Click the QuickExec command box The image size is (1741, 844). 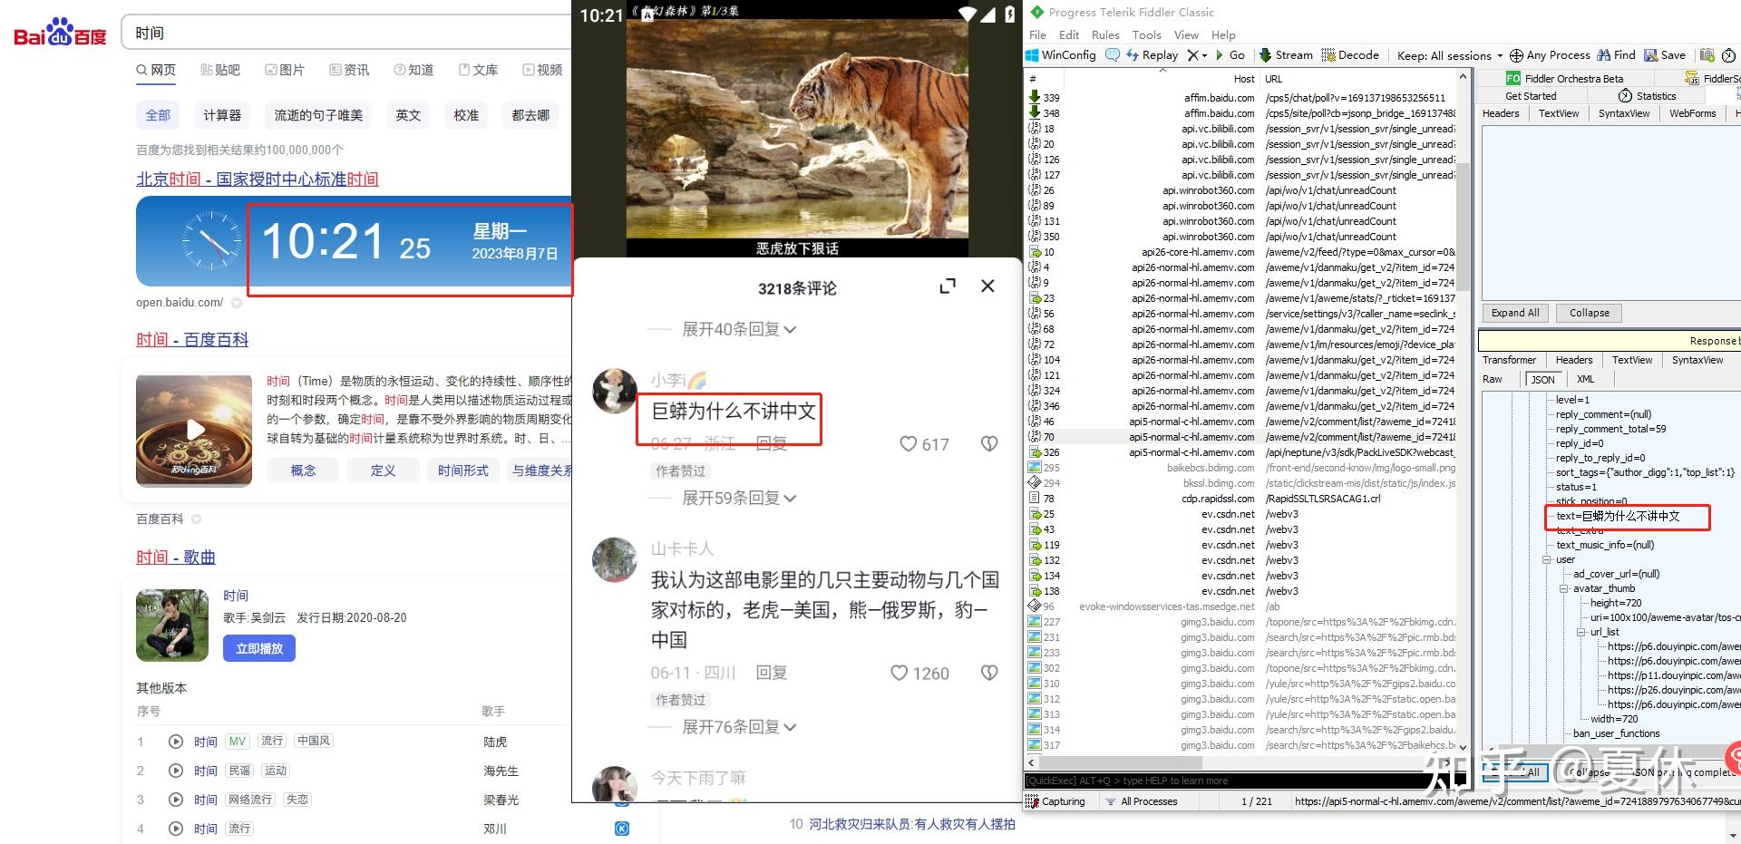1179,781
